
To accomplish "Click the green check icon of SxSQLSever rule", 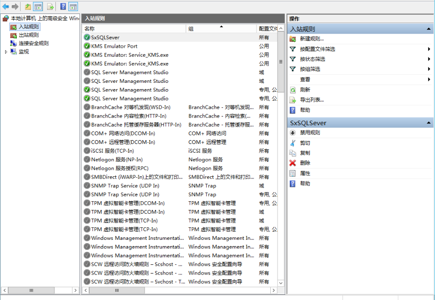I will (x=87, y=38).
